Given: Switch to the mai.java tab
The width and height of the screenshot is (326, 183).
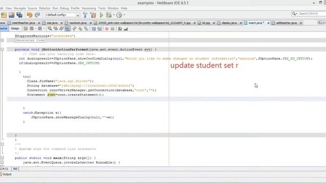Looking at the screenshot, I should click(52, 23).
